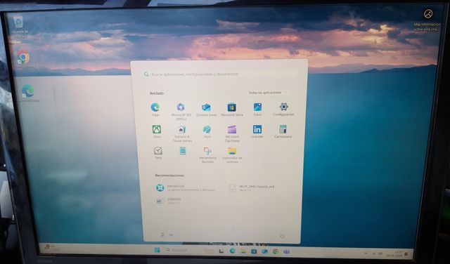450x264 pixels.
Task: Select the Microsoft Edge desktop shortcut
Action: [x=28, y=93]
